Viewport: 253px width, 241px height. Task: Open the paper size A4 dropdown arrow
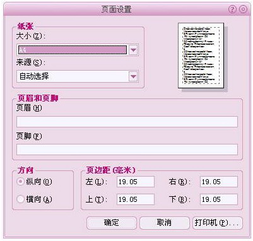pyautogui.click(x=133, y=50)
